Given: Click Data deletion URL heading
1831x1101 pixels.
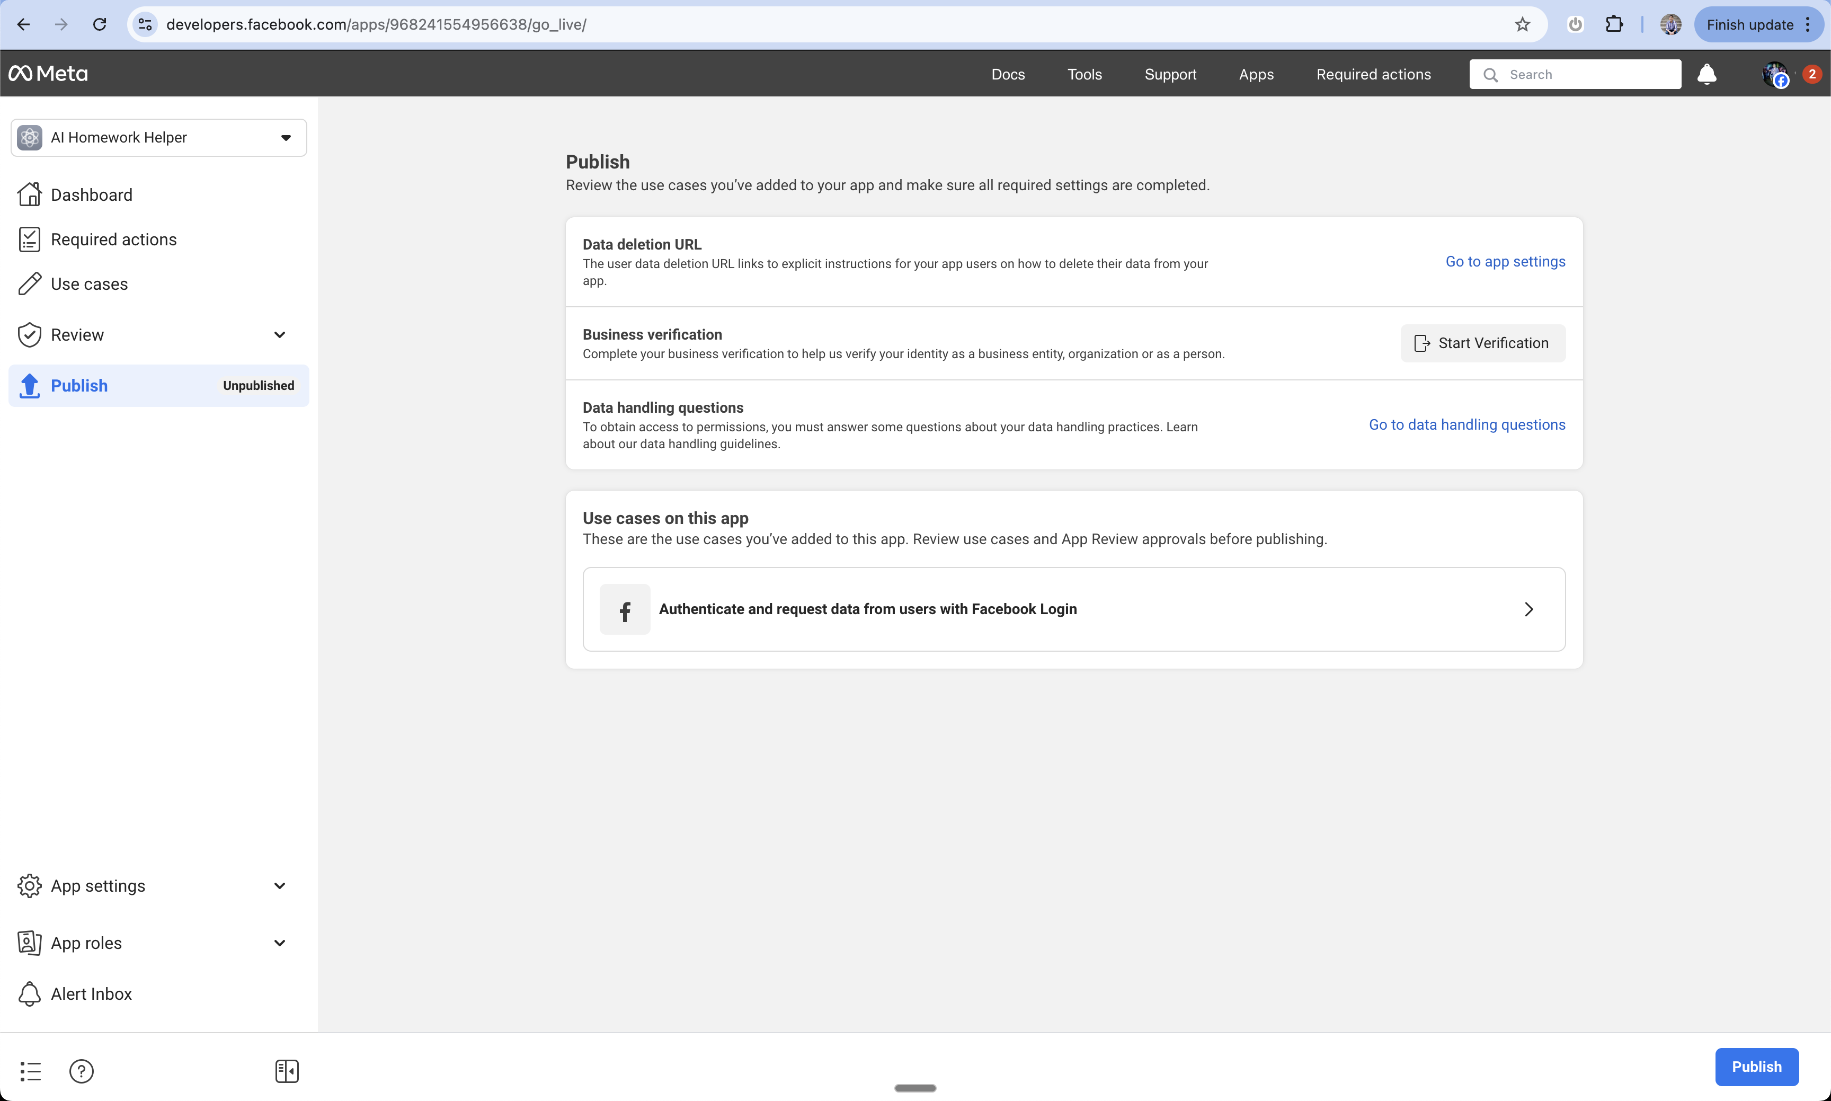Looking at the screenshot, I should tap(642, 244).
